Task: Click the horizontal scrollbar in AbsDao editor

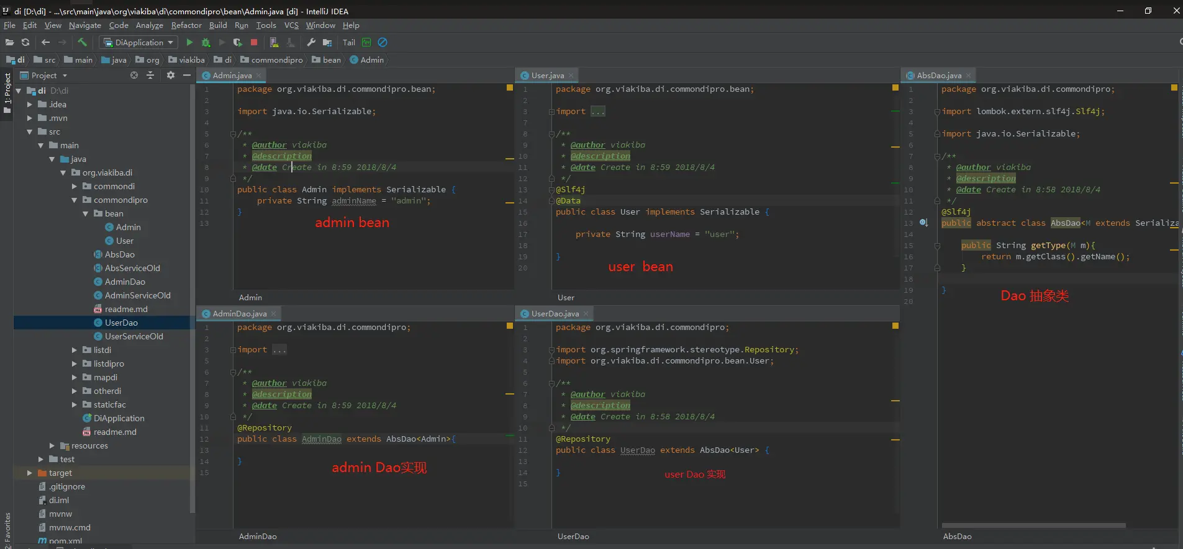Action: [1033, 525]
